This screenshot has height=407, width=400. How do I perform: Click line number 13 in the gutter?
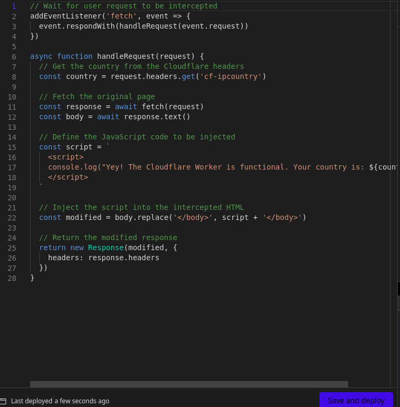12,127
